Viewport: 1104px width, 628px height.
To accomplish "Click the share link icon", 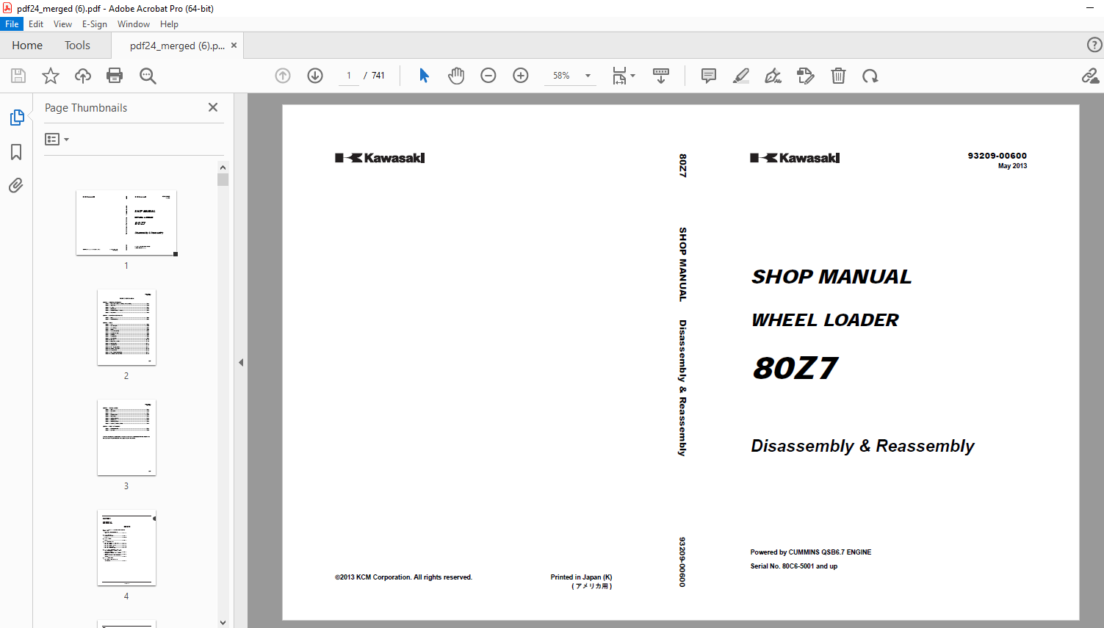I will [1090, 76].
